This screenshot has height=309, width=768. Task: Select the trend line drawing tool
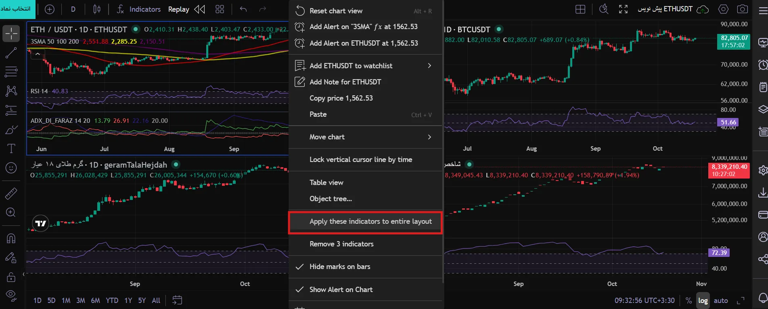coord(11,53)
